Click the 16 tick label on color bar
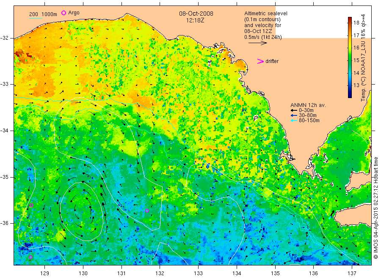The width and height of the screenshot is (381, 279). pos(356,48)
